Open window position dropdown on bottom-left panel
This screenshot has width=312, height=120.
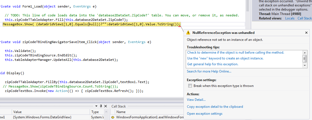(96, 106)
